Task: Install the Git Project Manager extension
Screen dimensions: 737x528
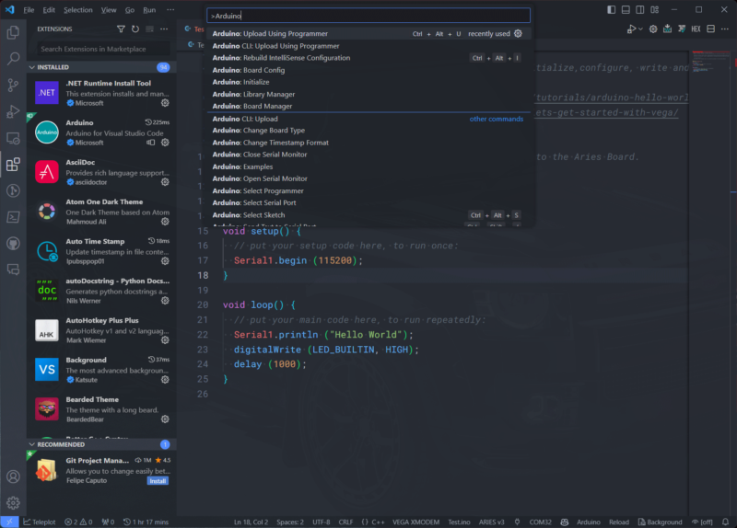Action: coord(158,481)
